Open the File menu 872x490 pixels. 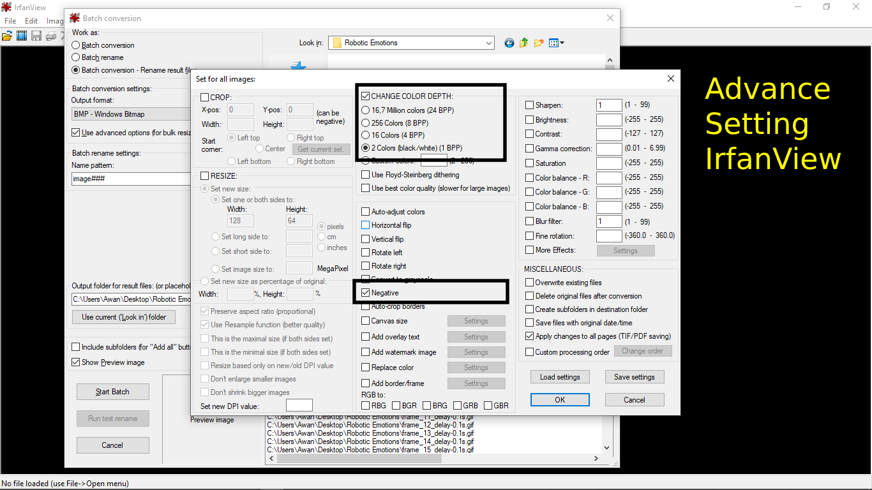pyautogui.click(x=10, y=21)
